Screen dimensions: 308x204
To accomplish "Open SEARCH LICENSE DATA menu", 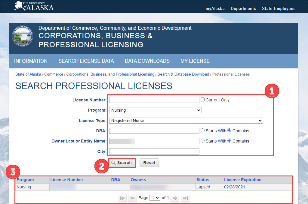I will 86,61.
